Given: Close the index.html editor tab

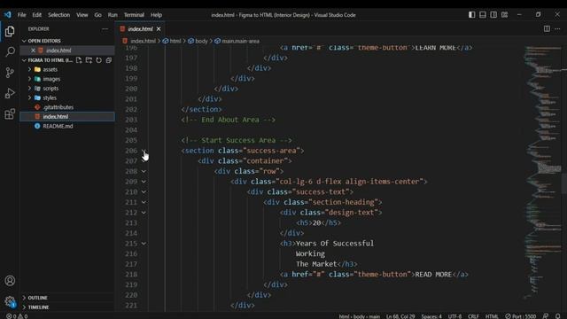Looking at the screenshot, I should [x=159, y=29].
